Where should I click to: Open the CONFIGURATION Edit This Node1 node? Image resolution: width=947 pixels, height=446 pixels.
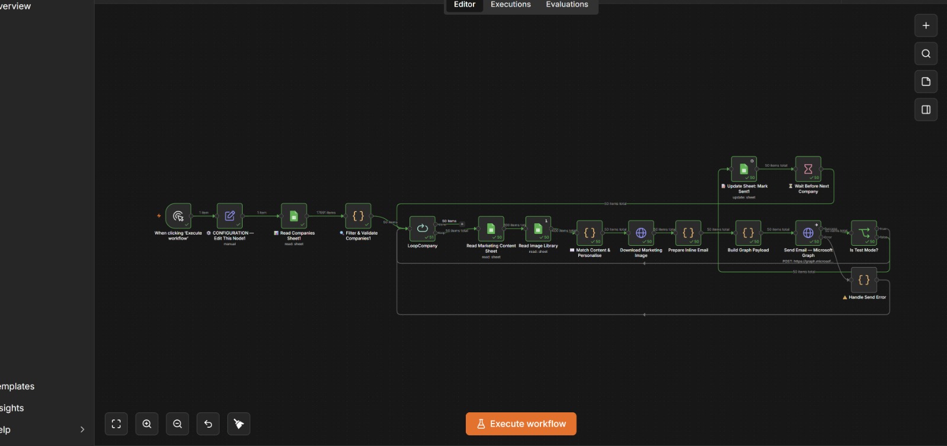230,216
